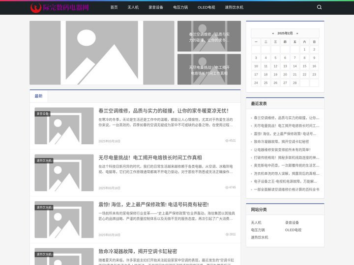Select the 最新 tab

point(39,96)
